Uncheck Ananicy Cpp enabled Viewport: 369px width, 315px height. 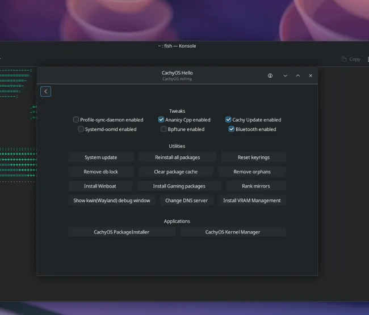click(161, 120)
